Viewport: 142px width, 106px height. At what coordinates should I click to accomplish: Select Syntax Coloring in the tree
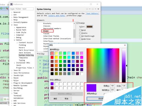pos(26,55)
